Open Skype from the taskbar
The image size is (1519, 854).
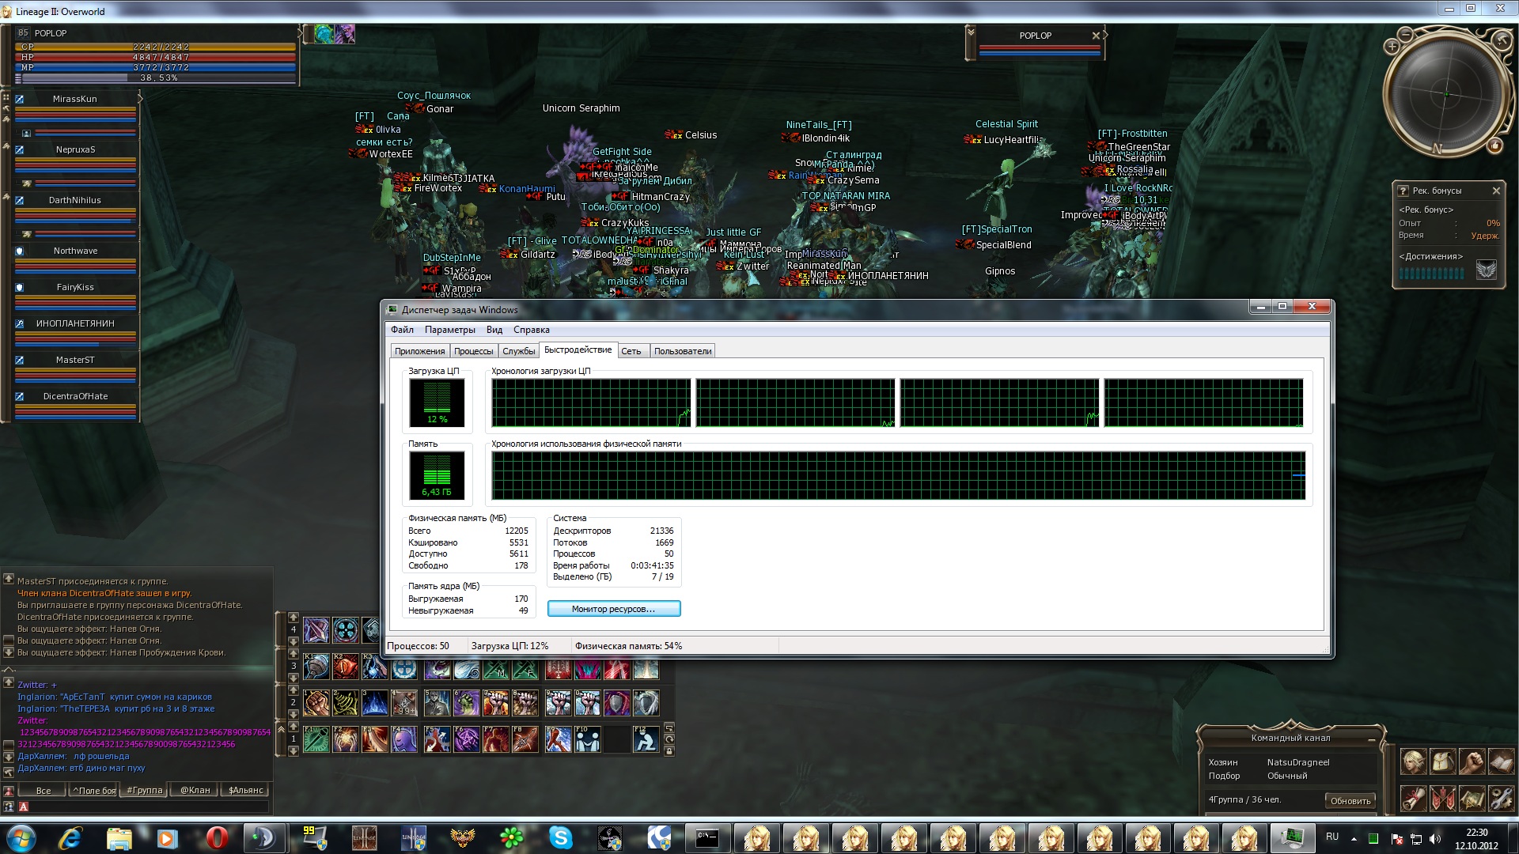[561, 837]
